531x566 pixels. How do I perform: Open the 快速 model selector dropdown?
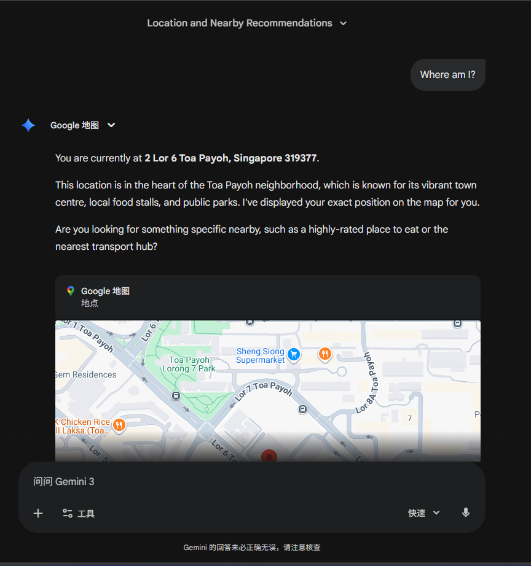pos(423,513)
